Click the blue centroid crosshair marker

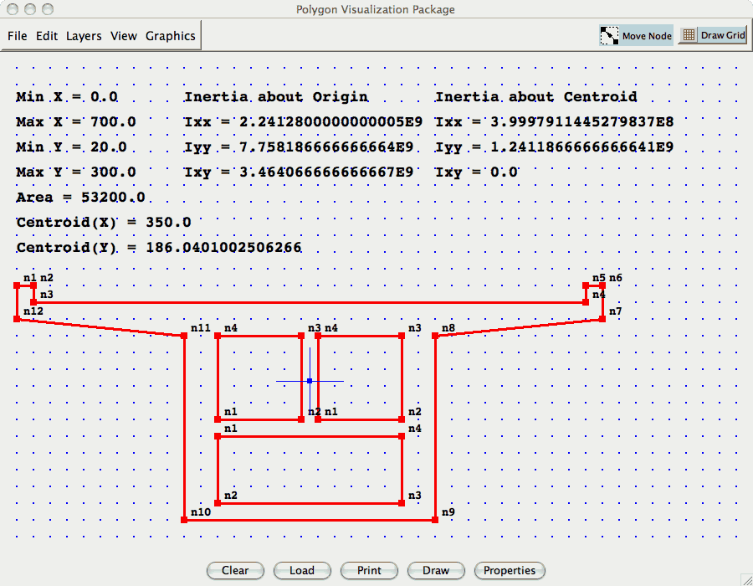pos(310,381)
